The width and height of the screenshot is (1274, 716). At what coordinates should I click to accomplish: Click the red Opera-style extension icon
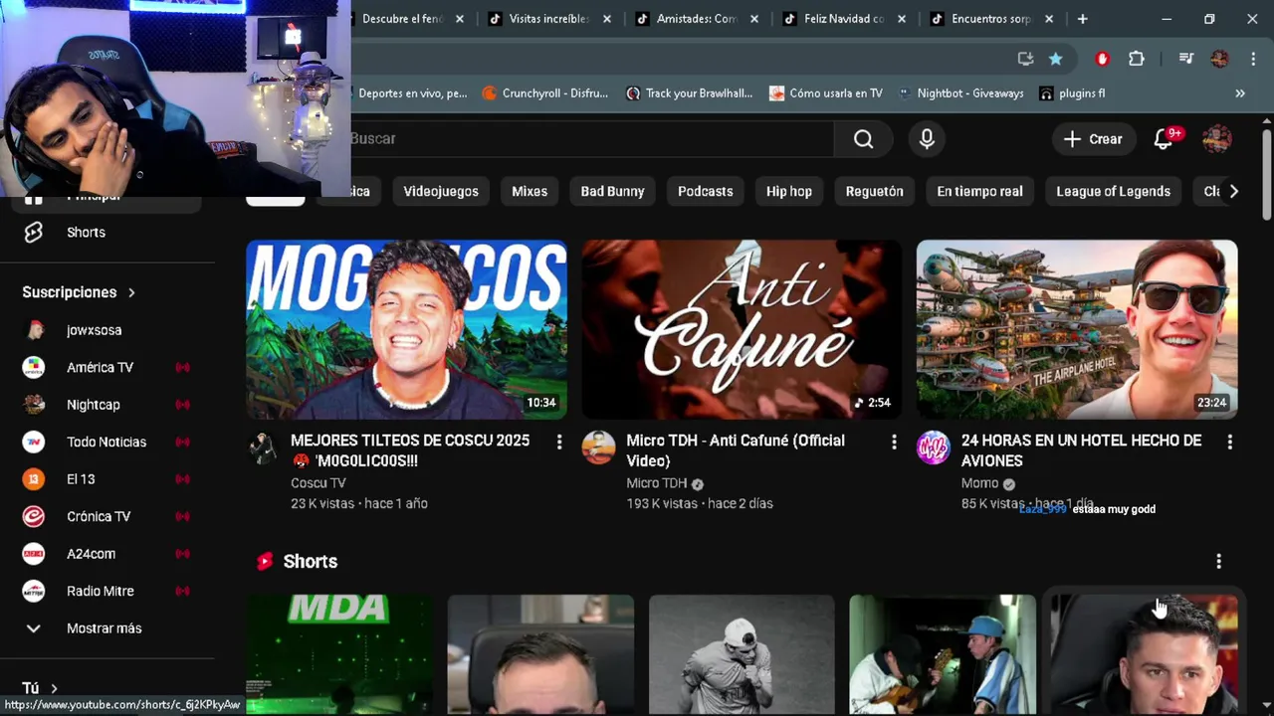(x=1102, y=59)
